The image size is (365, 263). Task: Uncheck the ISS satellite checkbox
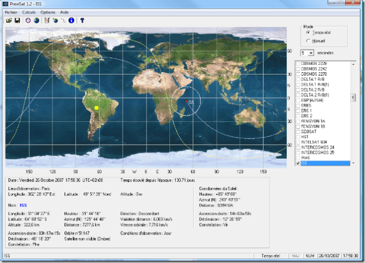[x=298, y=163]
